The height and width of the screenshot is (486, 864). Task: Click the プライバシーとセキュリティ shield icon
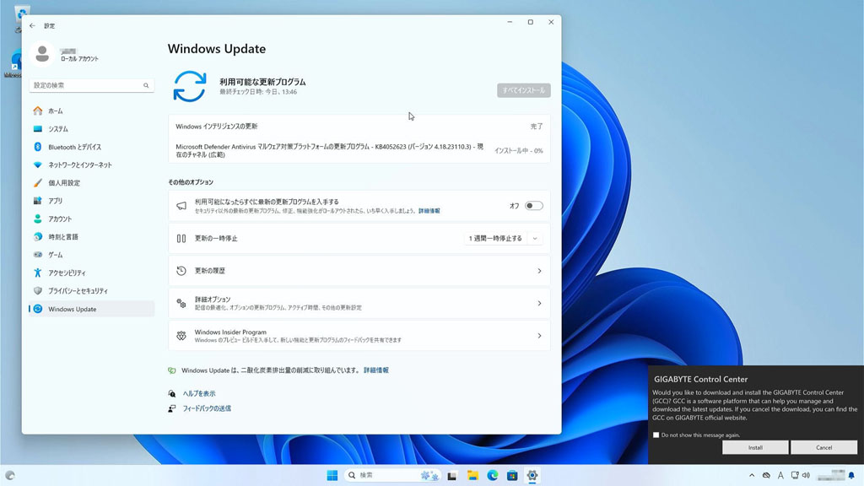(37, 290)
